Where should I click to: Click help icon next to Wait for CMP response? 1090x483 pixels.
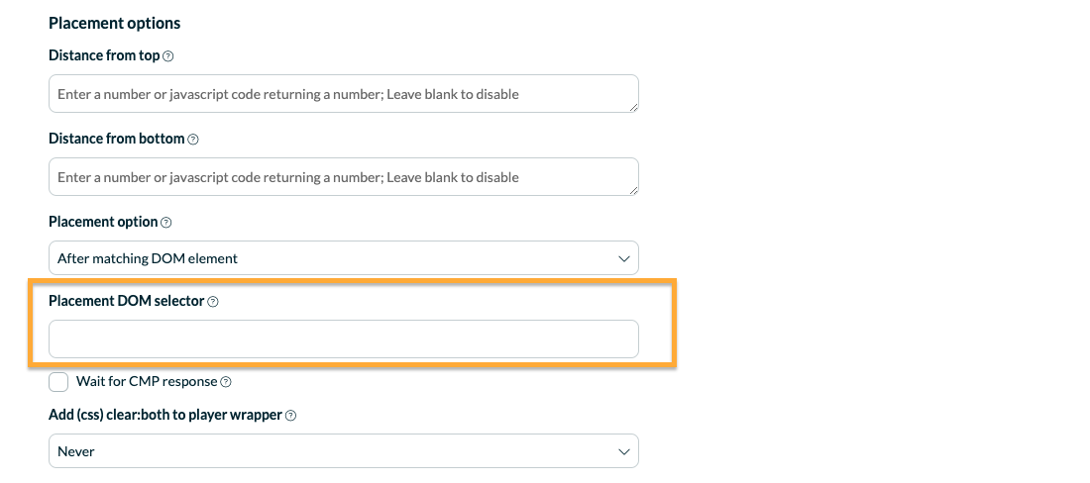click(x=226, y=382)
